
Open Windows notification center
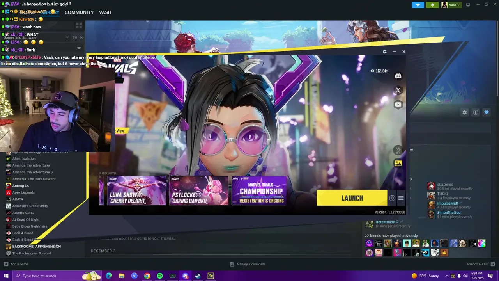(490, 276)
